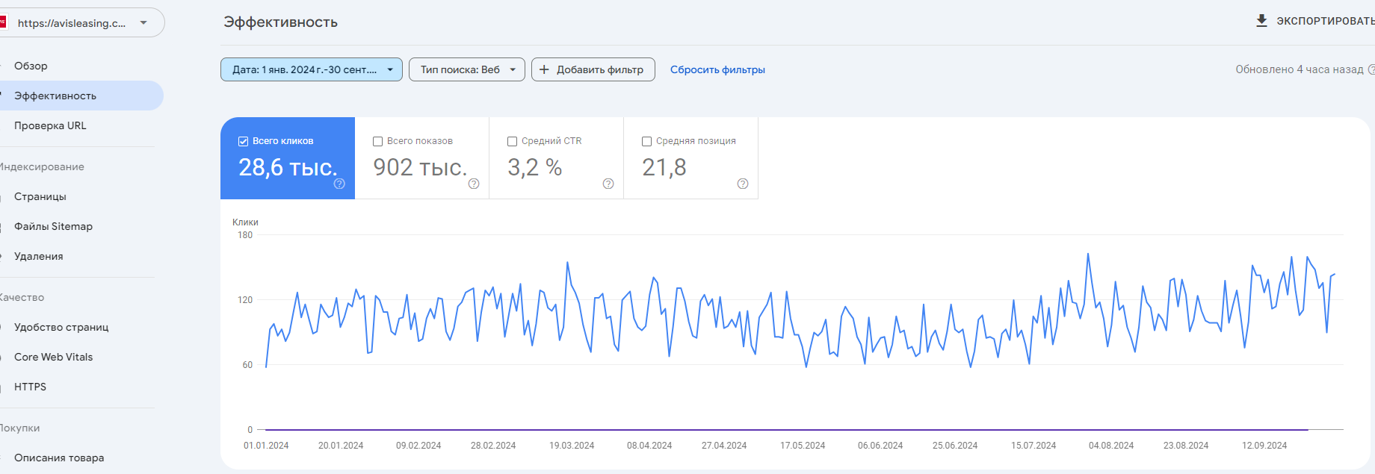Click help icon in Средний CTR card
Viewport: 1375px width, 474px height.
pos(608,184)
